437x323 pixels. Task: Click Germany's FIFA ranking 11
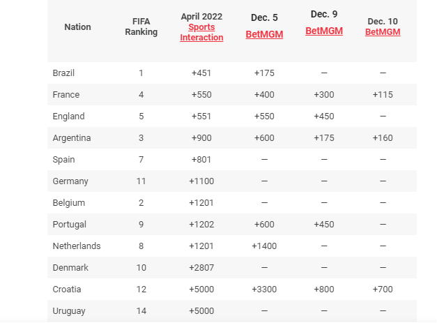141,181
